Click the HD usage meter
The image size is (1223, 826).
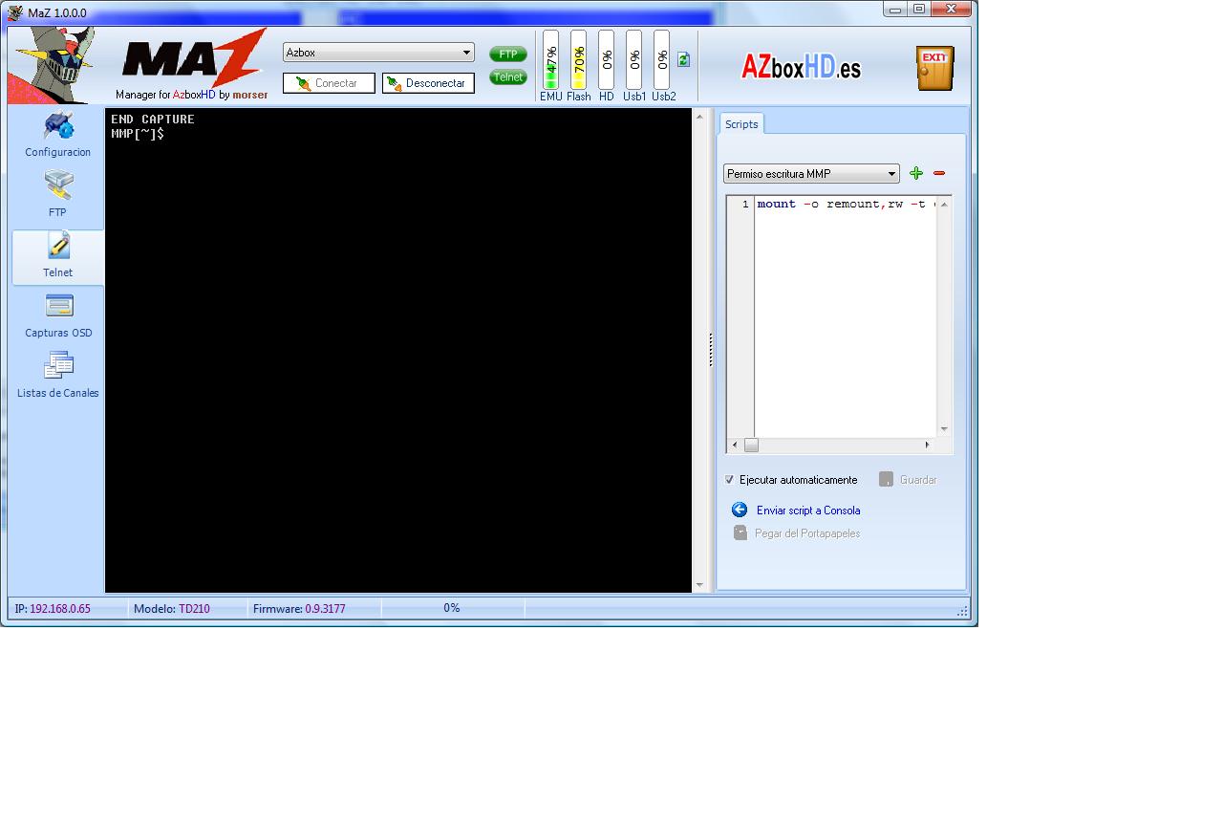[x=606, y=60]
